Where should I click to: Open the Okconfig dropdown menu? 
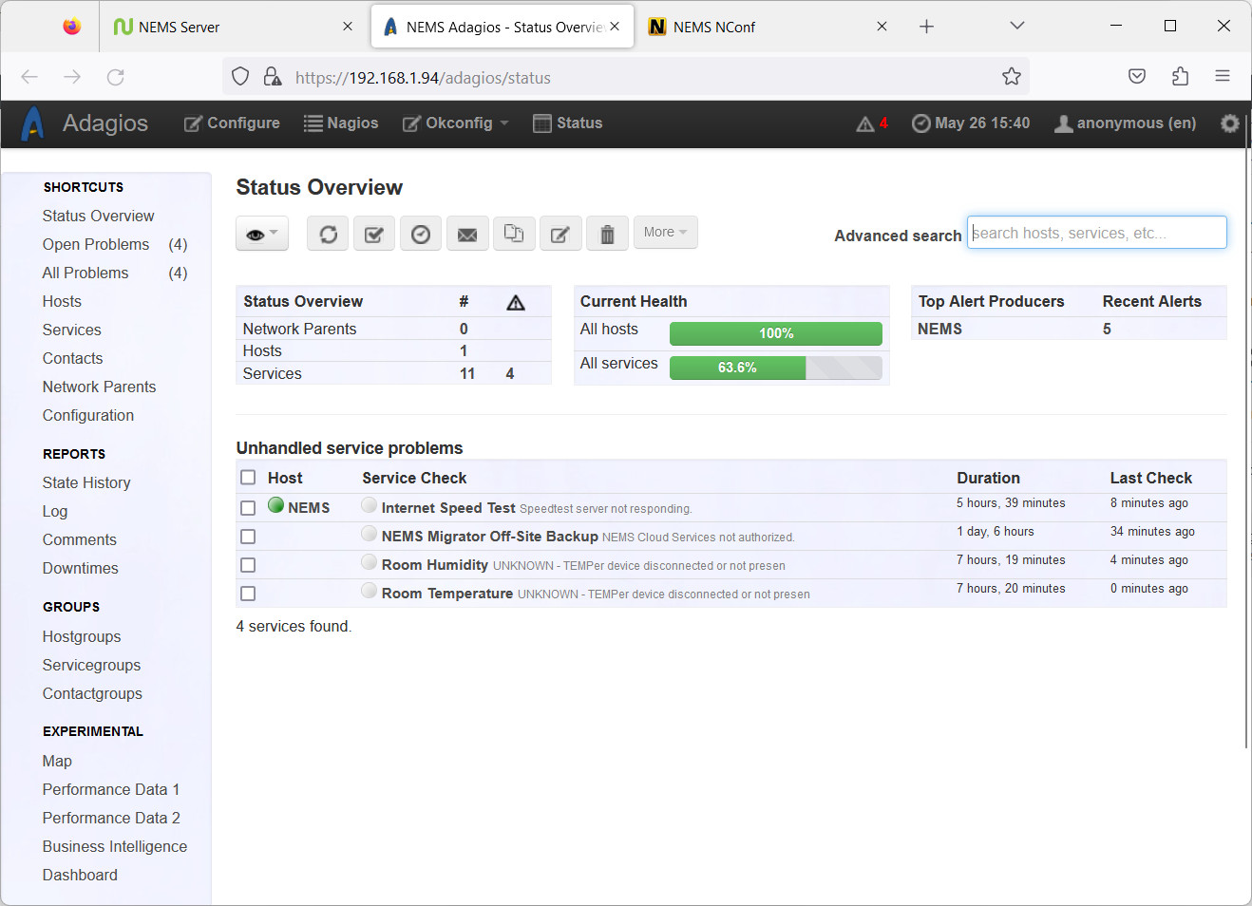pos(456,123)
